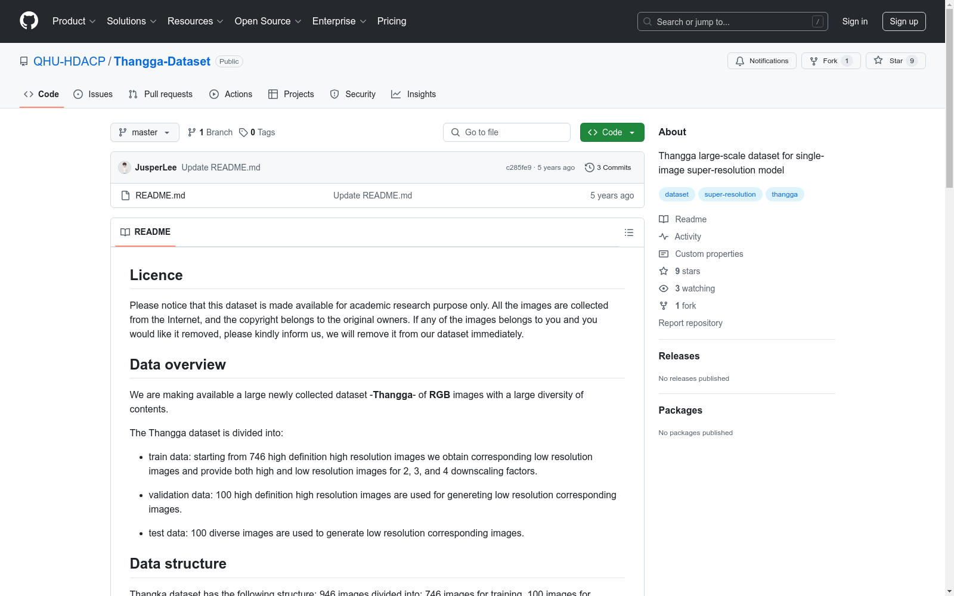Go to the Pull requests tab
This screenshot has height=596, width=954.
160,94
